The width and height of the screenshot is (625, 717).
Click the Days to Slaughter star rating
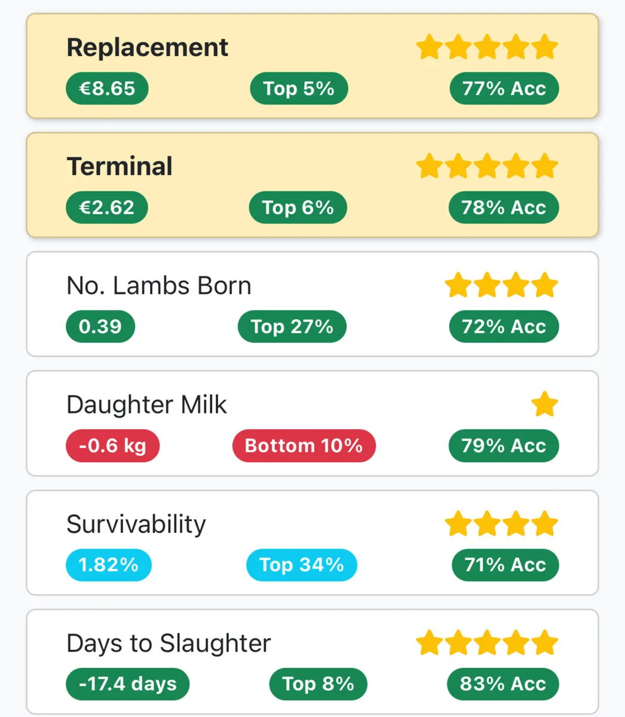click(x=486, y=643)
